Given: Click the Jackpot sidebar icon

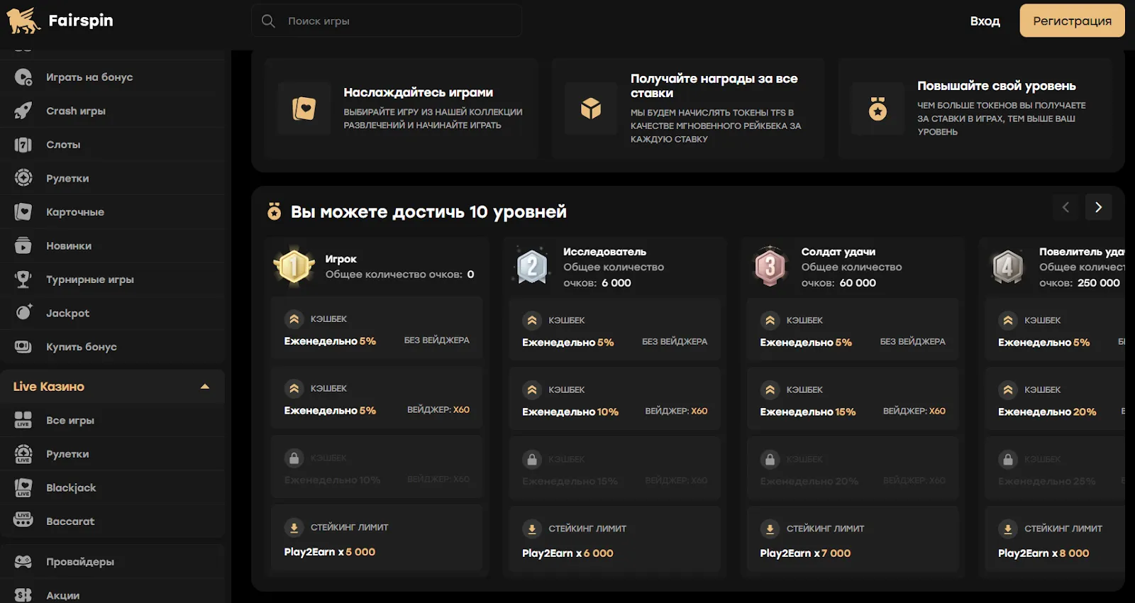Looking at the screenshot, I should tap(23, 313).
